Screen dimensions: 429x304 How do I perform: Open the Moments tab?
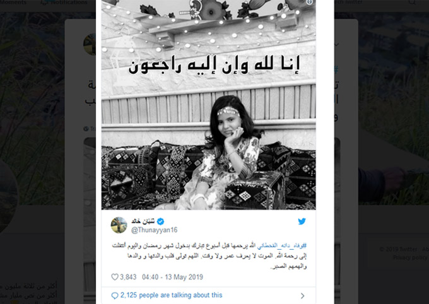13,3
